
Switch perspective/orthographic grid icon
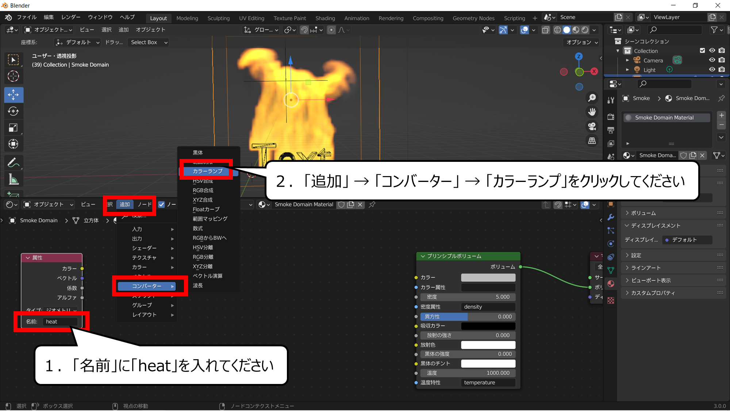[592, 141]
